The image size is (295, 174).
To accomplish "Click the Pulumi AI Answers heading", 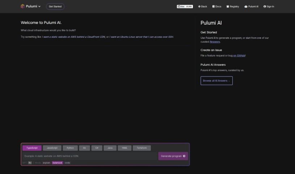I will pos(213,65).
